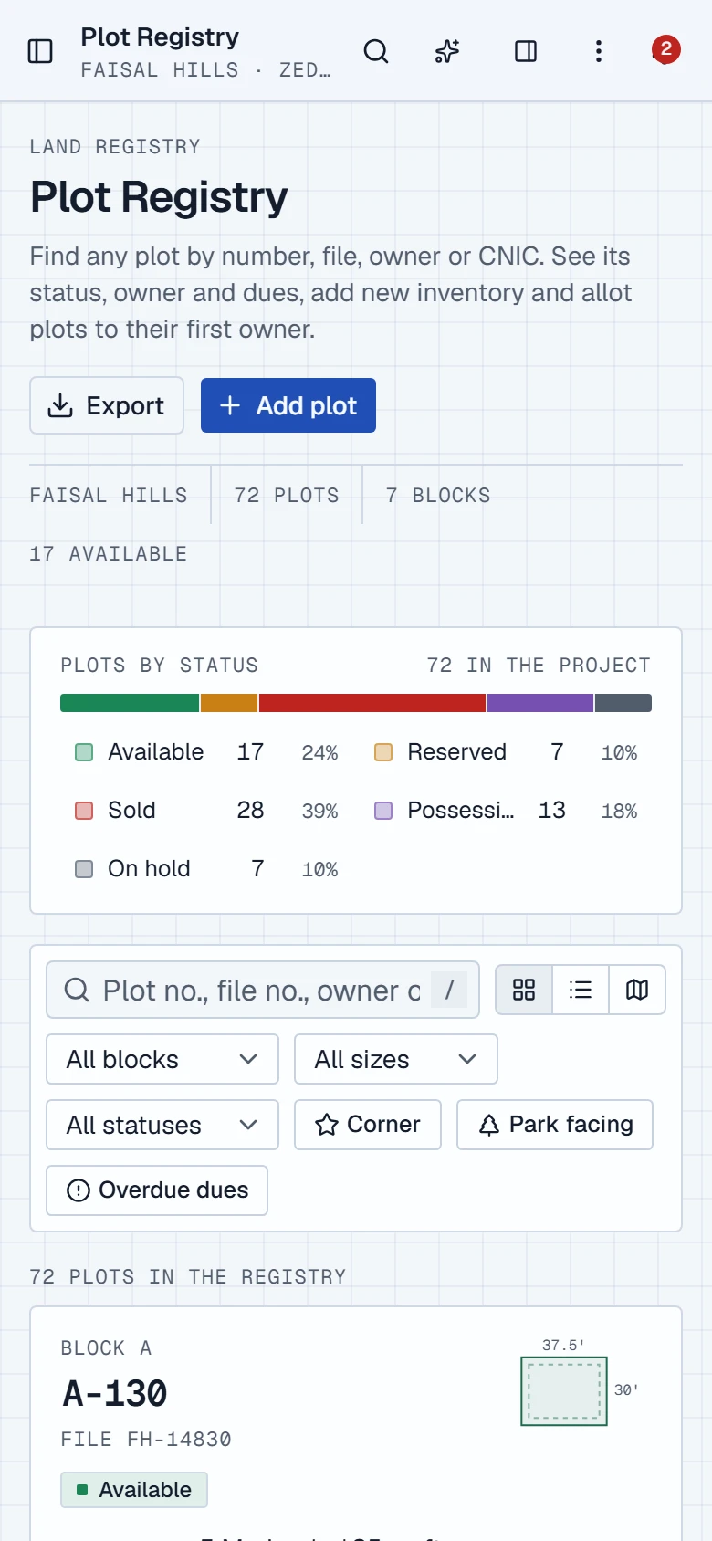Open search from the top bar
Image resolution: width=712 pixels, height=1541 pixels.
(x=376, y=51)
